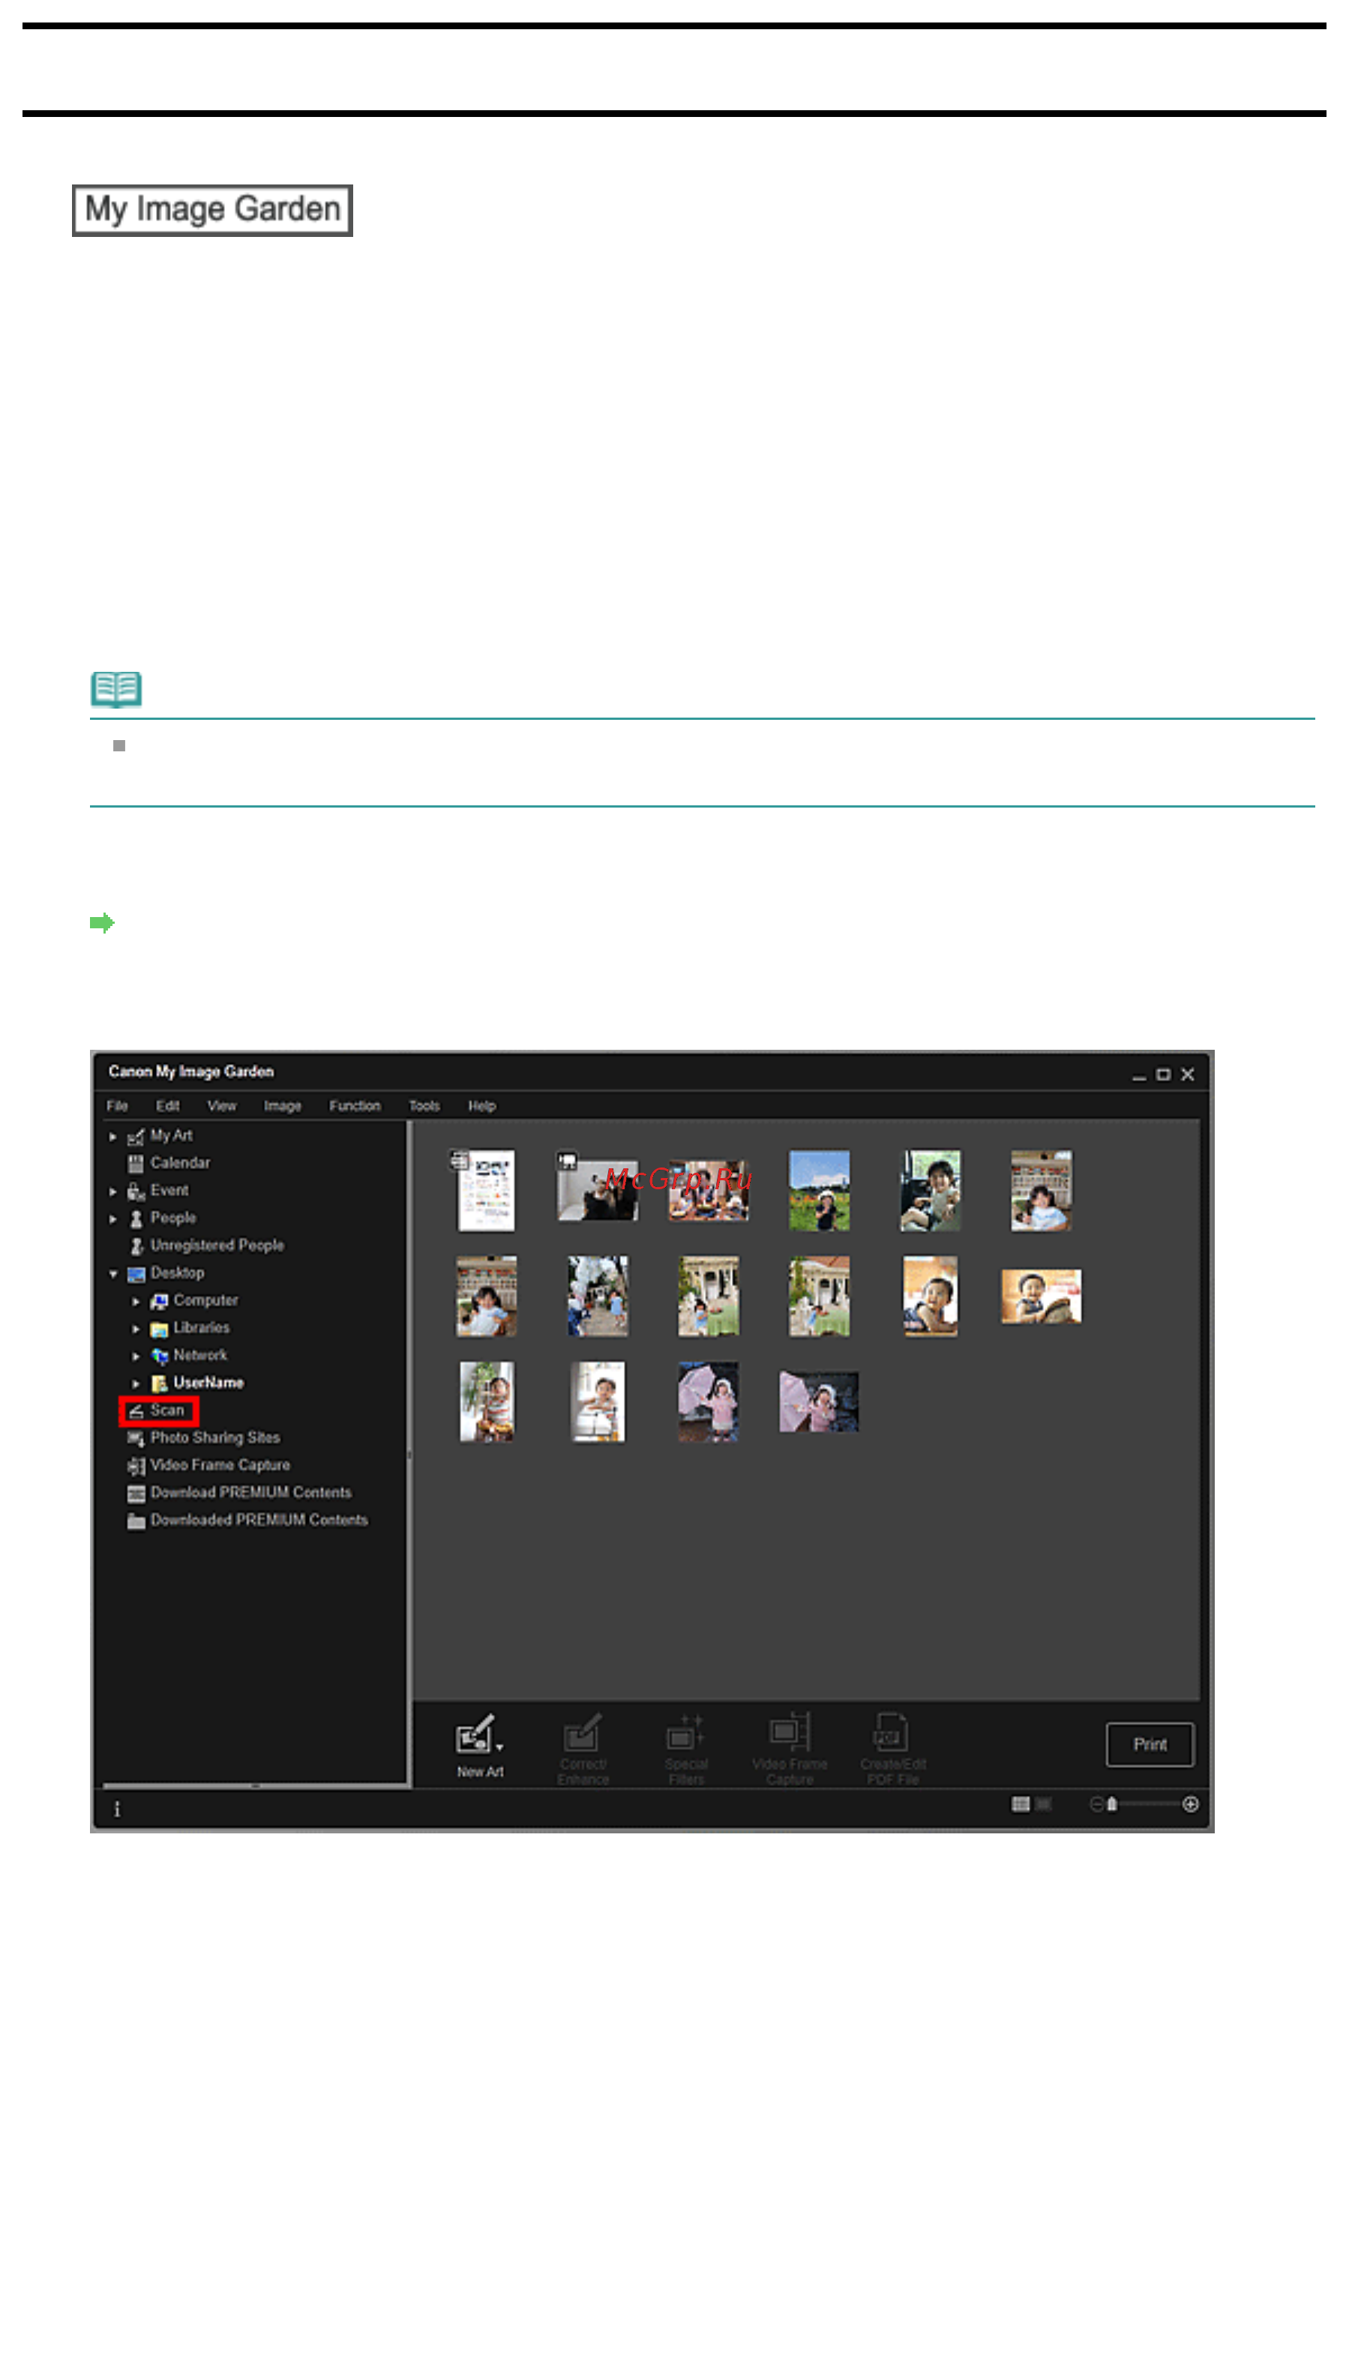Click the Calendar icon in sidebar

[x=135, y=1164]
